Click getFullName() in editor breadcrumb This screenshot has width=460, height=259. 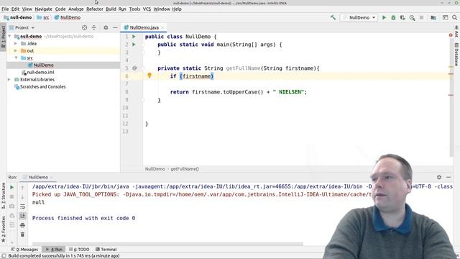tap(185, 169)
